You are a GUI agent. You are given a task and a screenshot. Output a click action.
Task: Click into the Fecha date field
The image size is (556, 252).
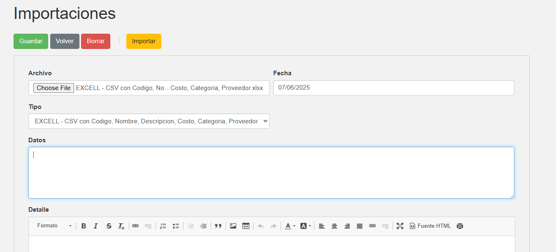point(393,88)
